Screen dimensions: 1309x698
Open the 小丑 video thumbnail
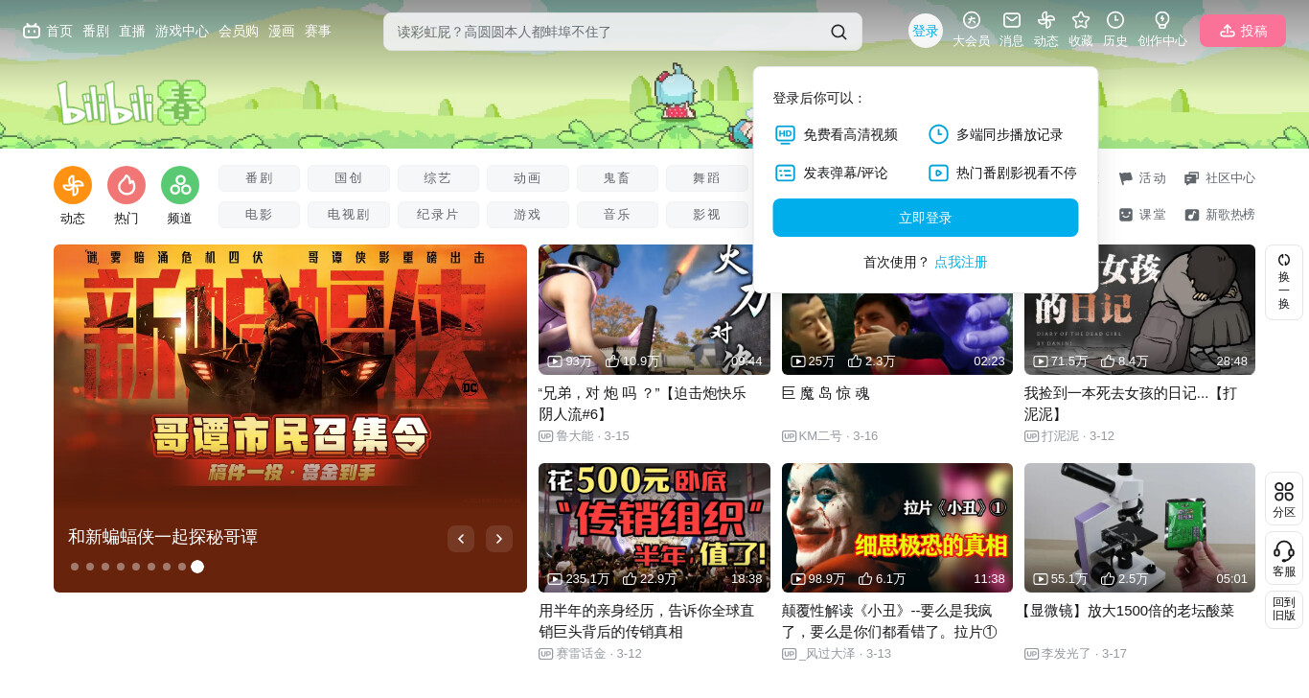[x=897, y=528]
